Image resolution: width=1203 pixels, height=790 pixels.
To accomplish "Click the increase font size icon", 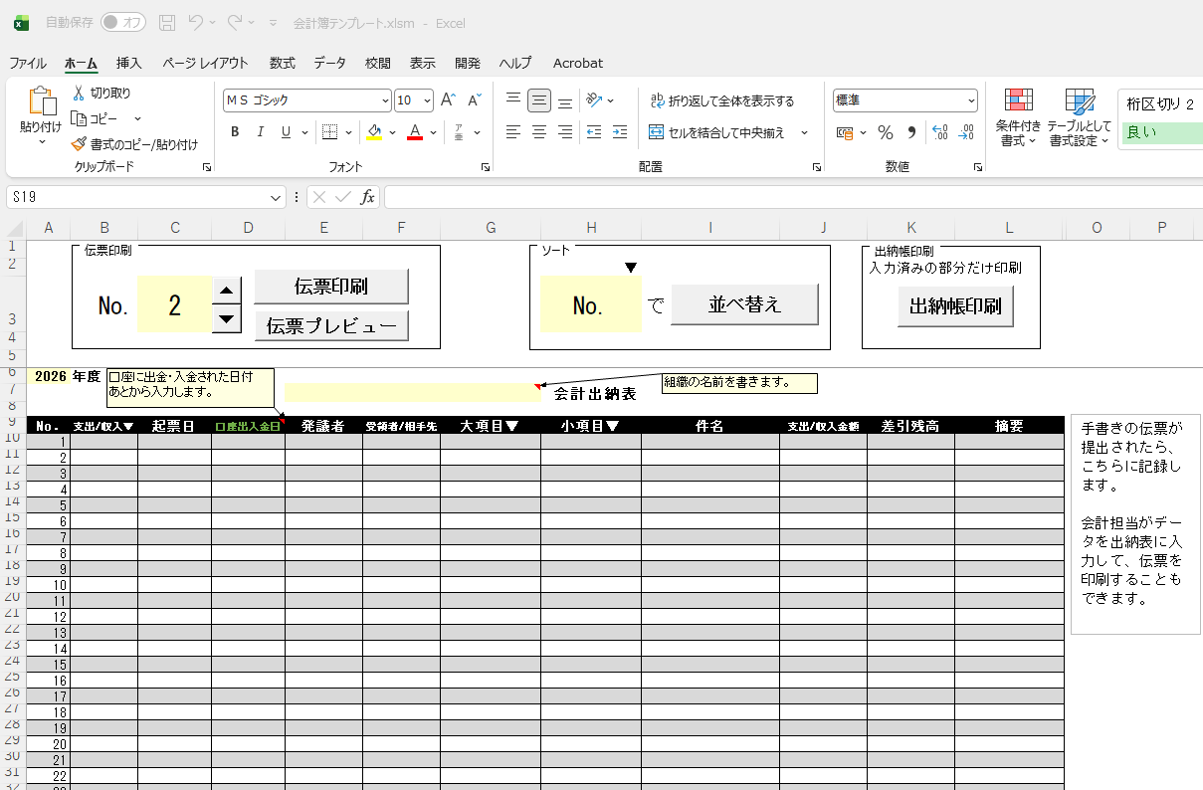I will click(x=448, y=100).
